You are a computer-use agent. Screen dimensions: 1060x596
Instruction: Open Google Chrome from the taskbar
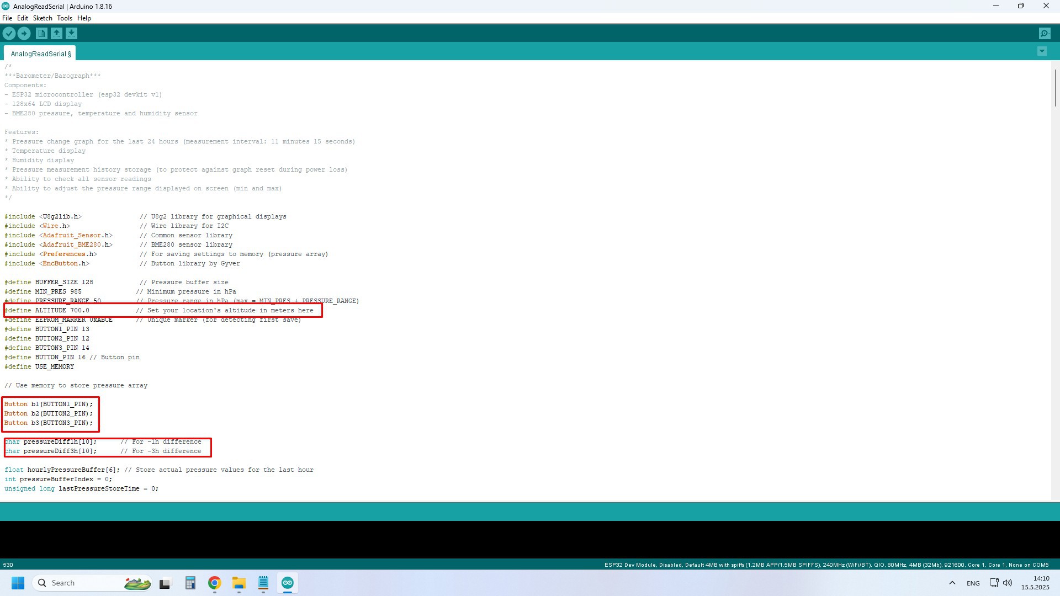[215, 583]
